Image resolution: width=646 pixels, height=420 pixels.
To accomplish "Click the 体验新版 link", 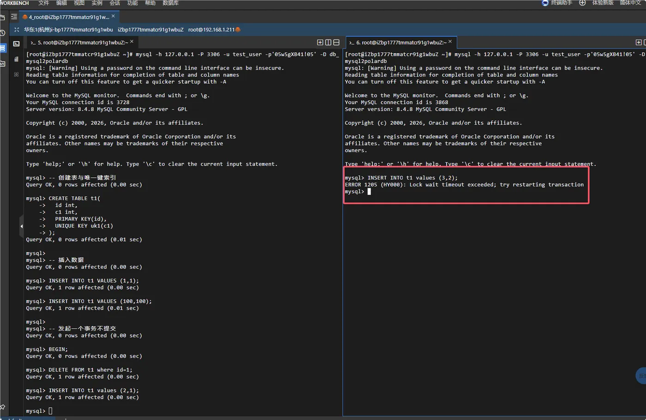I will click(603, 3).
